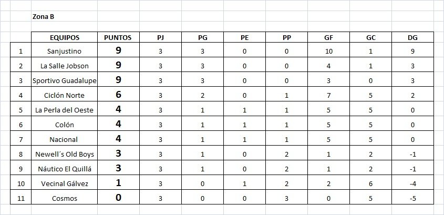
Task: Click the Náutico El Quillá cell
Action: (x=64, y=169)
